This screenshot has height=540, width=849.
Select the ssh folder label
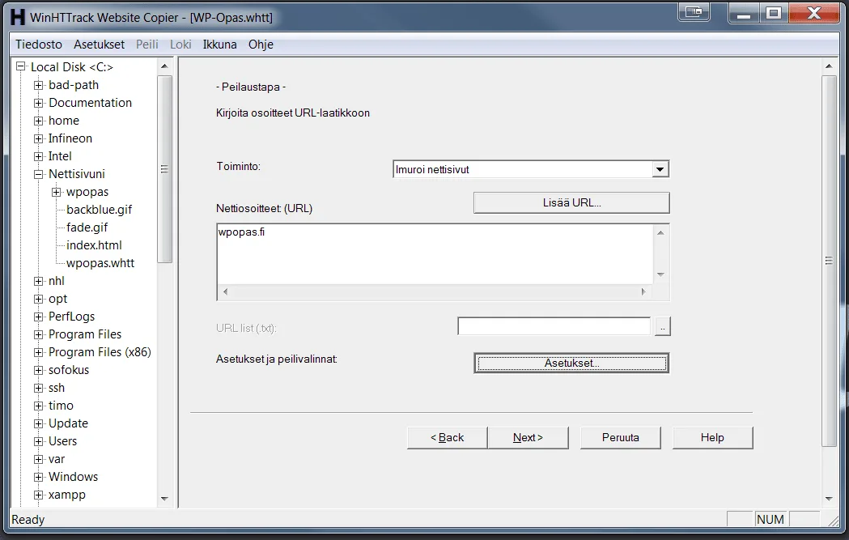pyautogui.click(x=57, y=388)
